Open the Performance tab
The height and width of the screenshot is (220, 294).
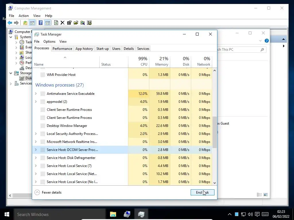tap(62, 49)
